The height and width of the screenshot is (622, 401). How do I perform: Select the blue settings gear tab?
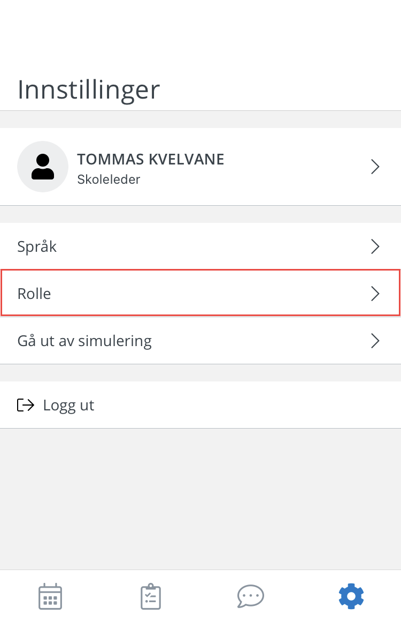coord(351,596)
